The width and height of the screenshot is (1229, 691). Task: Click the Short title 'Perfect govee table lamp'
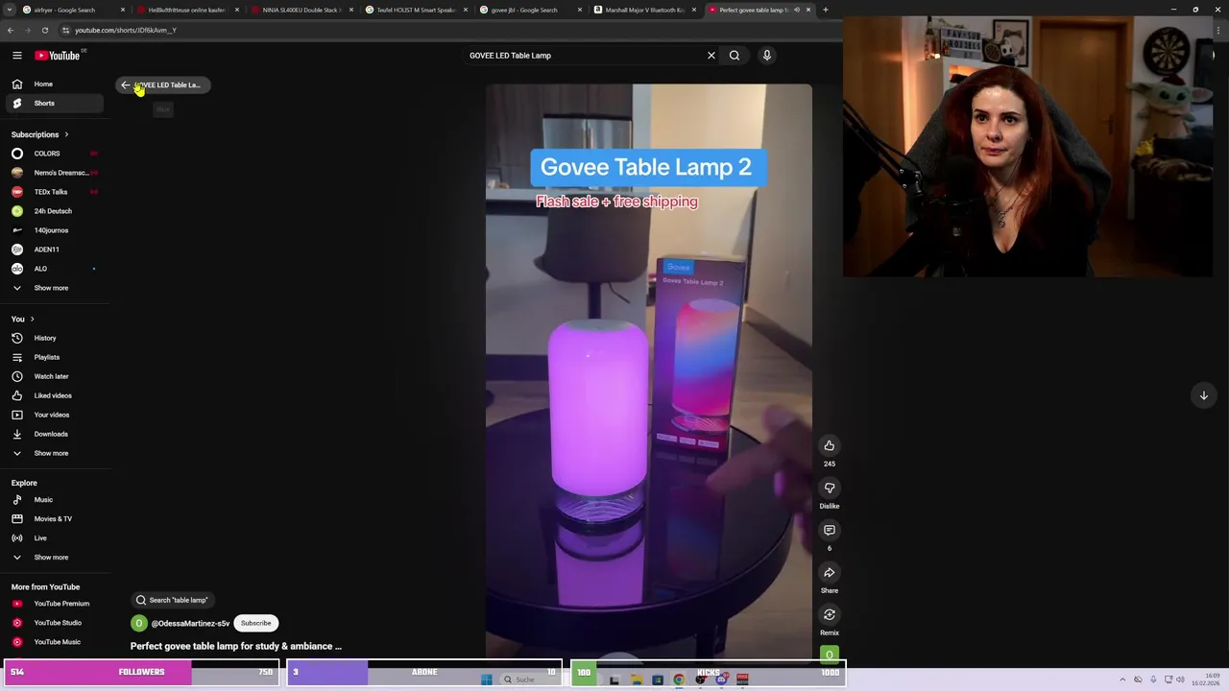tap(236, 646)
